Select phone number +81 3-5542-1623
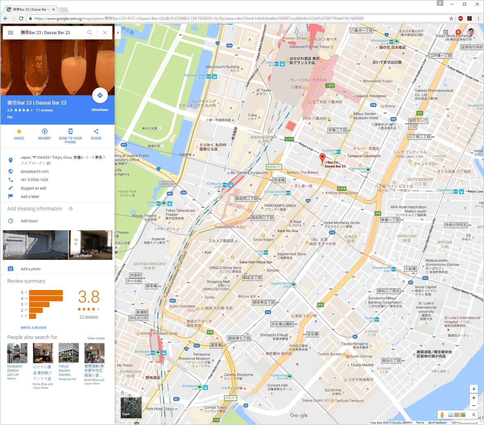The height and width of the screenshot is (425, 484). click(34, 180)
